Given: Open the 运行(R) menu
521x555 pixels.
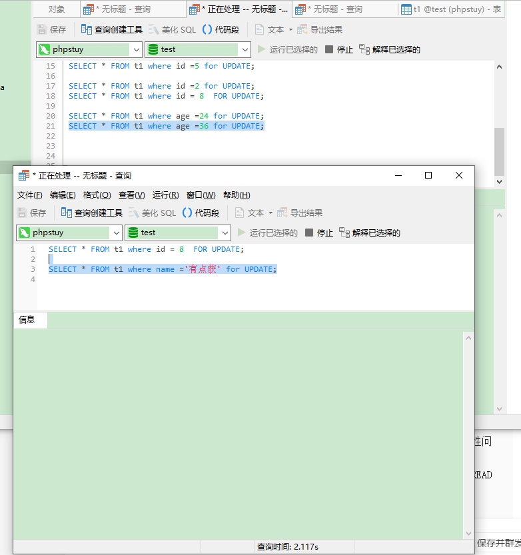Looking at the screenshot, I should coord(165,195).
